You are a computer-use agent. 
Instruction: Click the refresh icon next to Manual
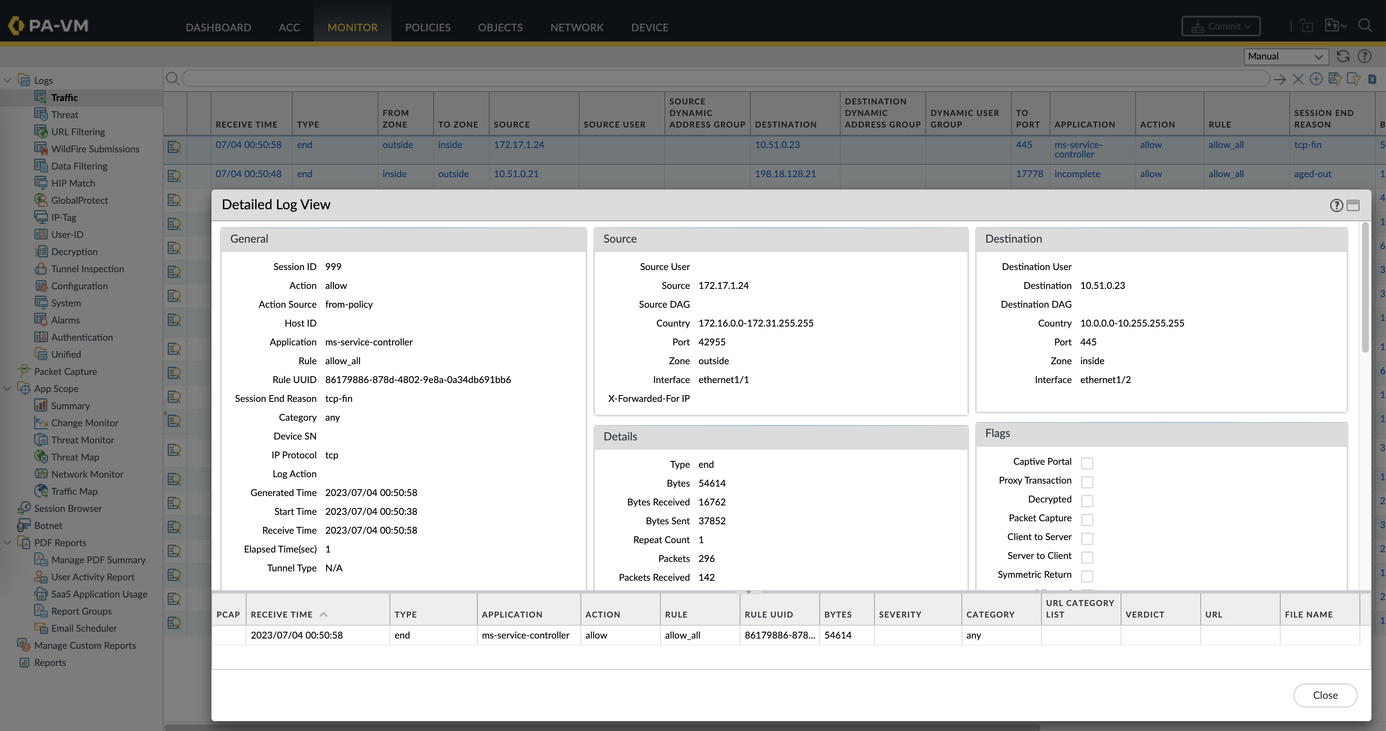(1343, 56)
